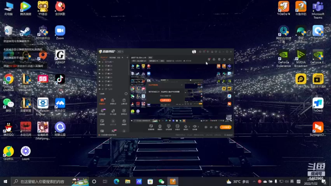Image resolution: width=331 pixels, height=186 pixels.
Task: Click the microphone icon in streaming toolbar
Action: 186,126
